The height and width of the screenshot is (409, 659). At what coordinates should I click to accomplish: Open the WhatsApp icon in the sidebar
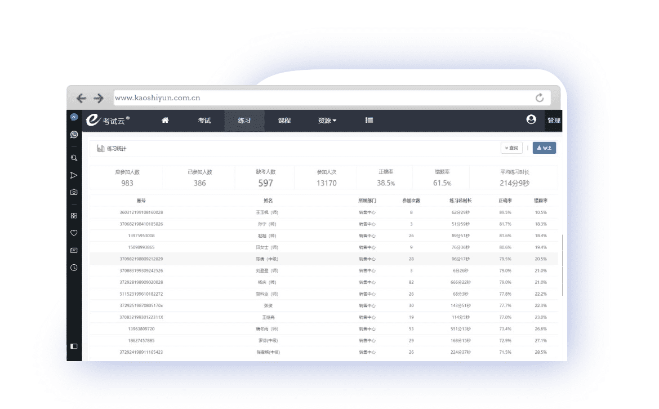coord(74,135)
